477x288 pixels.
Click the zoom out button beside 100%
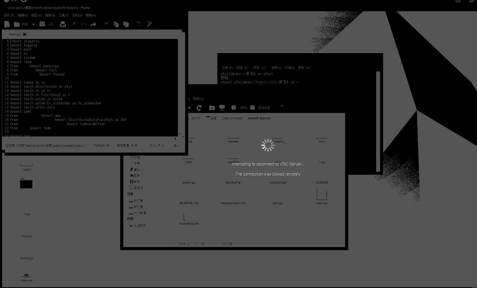pos(234,108)
